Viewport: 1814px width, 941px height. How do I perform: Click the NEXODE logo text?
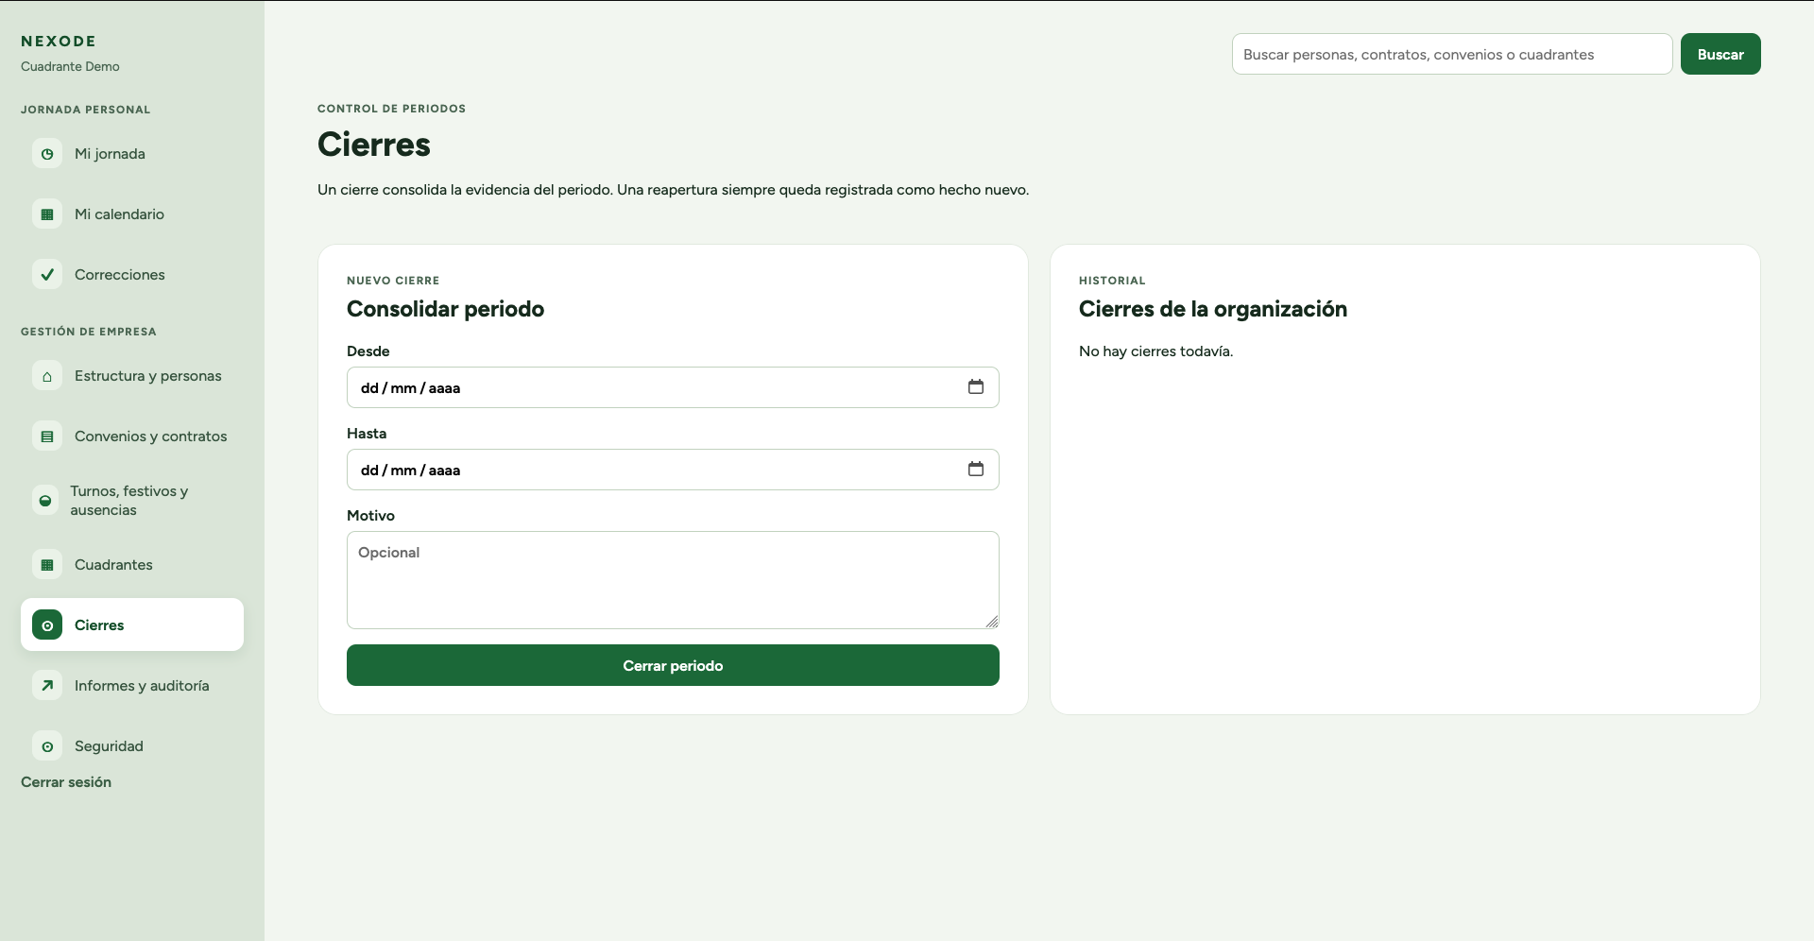59,42
